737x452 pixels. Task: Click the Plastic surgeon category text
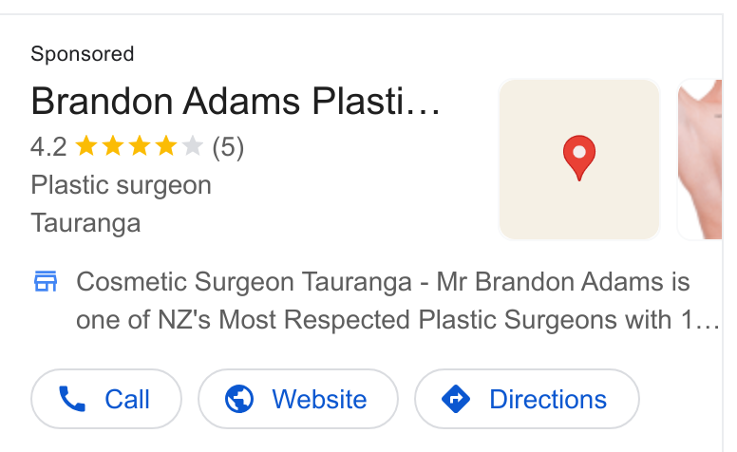[122, 186]
